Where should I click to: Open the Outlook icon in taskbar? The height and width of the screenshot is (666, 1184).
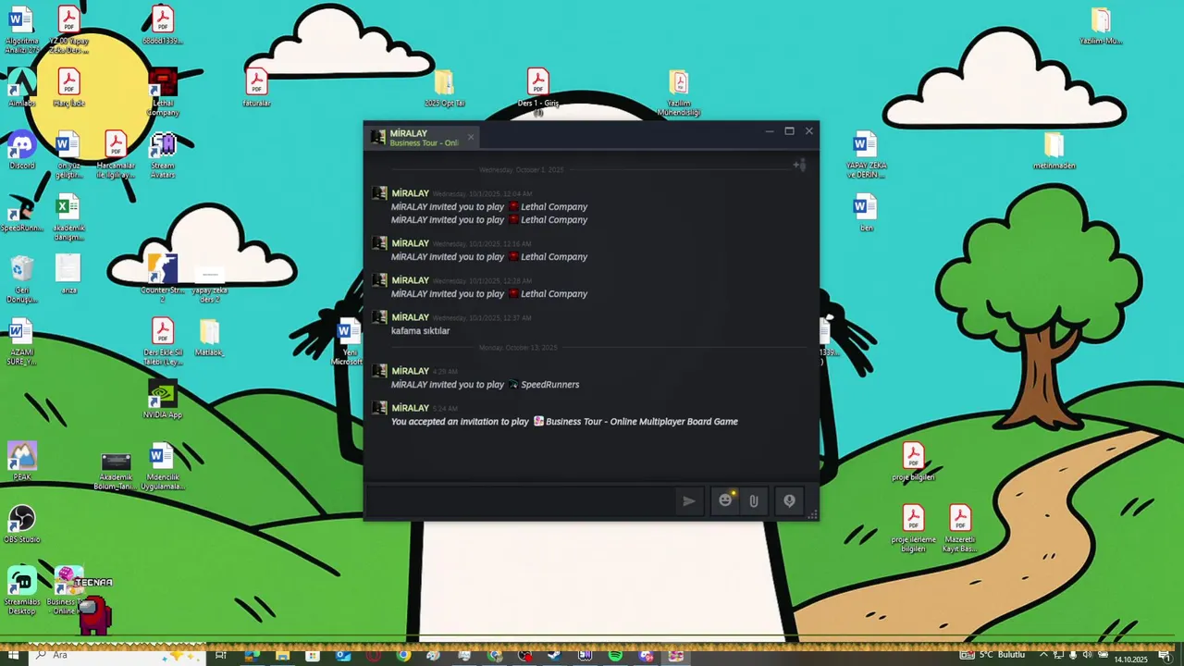(x=343, y=655)
